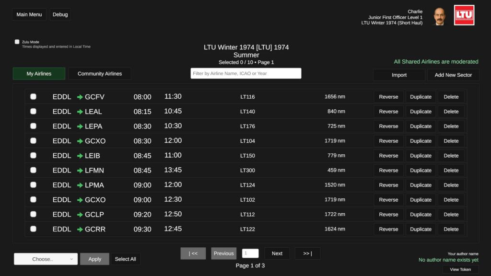Go to the Previous page
The image size is (491, 276).
tap(223, 253)
